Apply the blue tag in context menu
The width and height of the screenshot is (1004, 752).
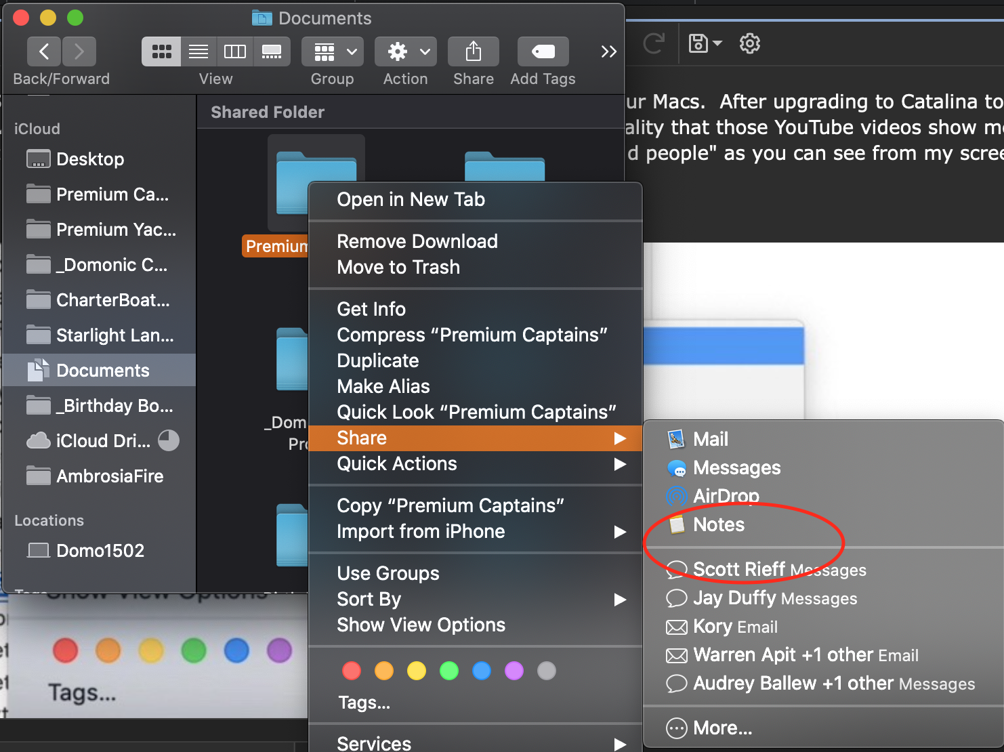click(482, 671)
